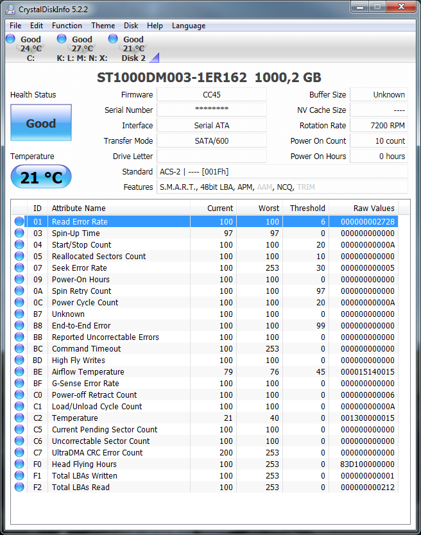Click raw value 000015140015
The image size is (421, 535).
tap(367, 372)
